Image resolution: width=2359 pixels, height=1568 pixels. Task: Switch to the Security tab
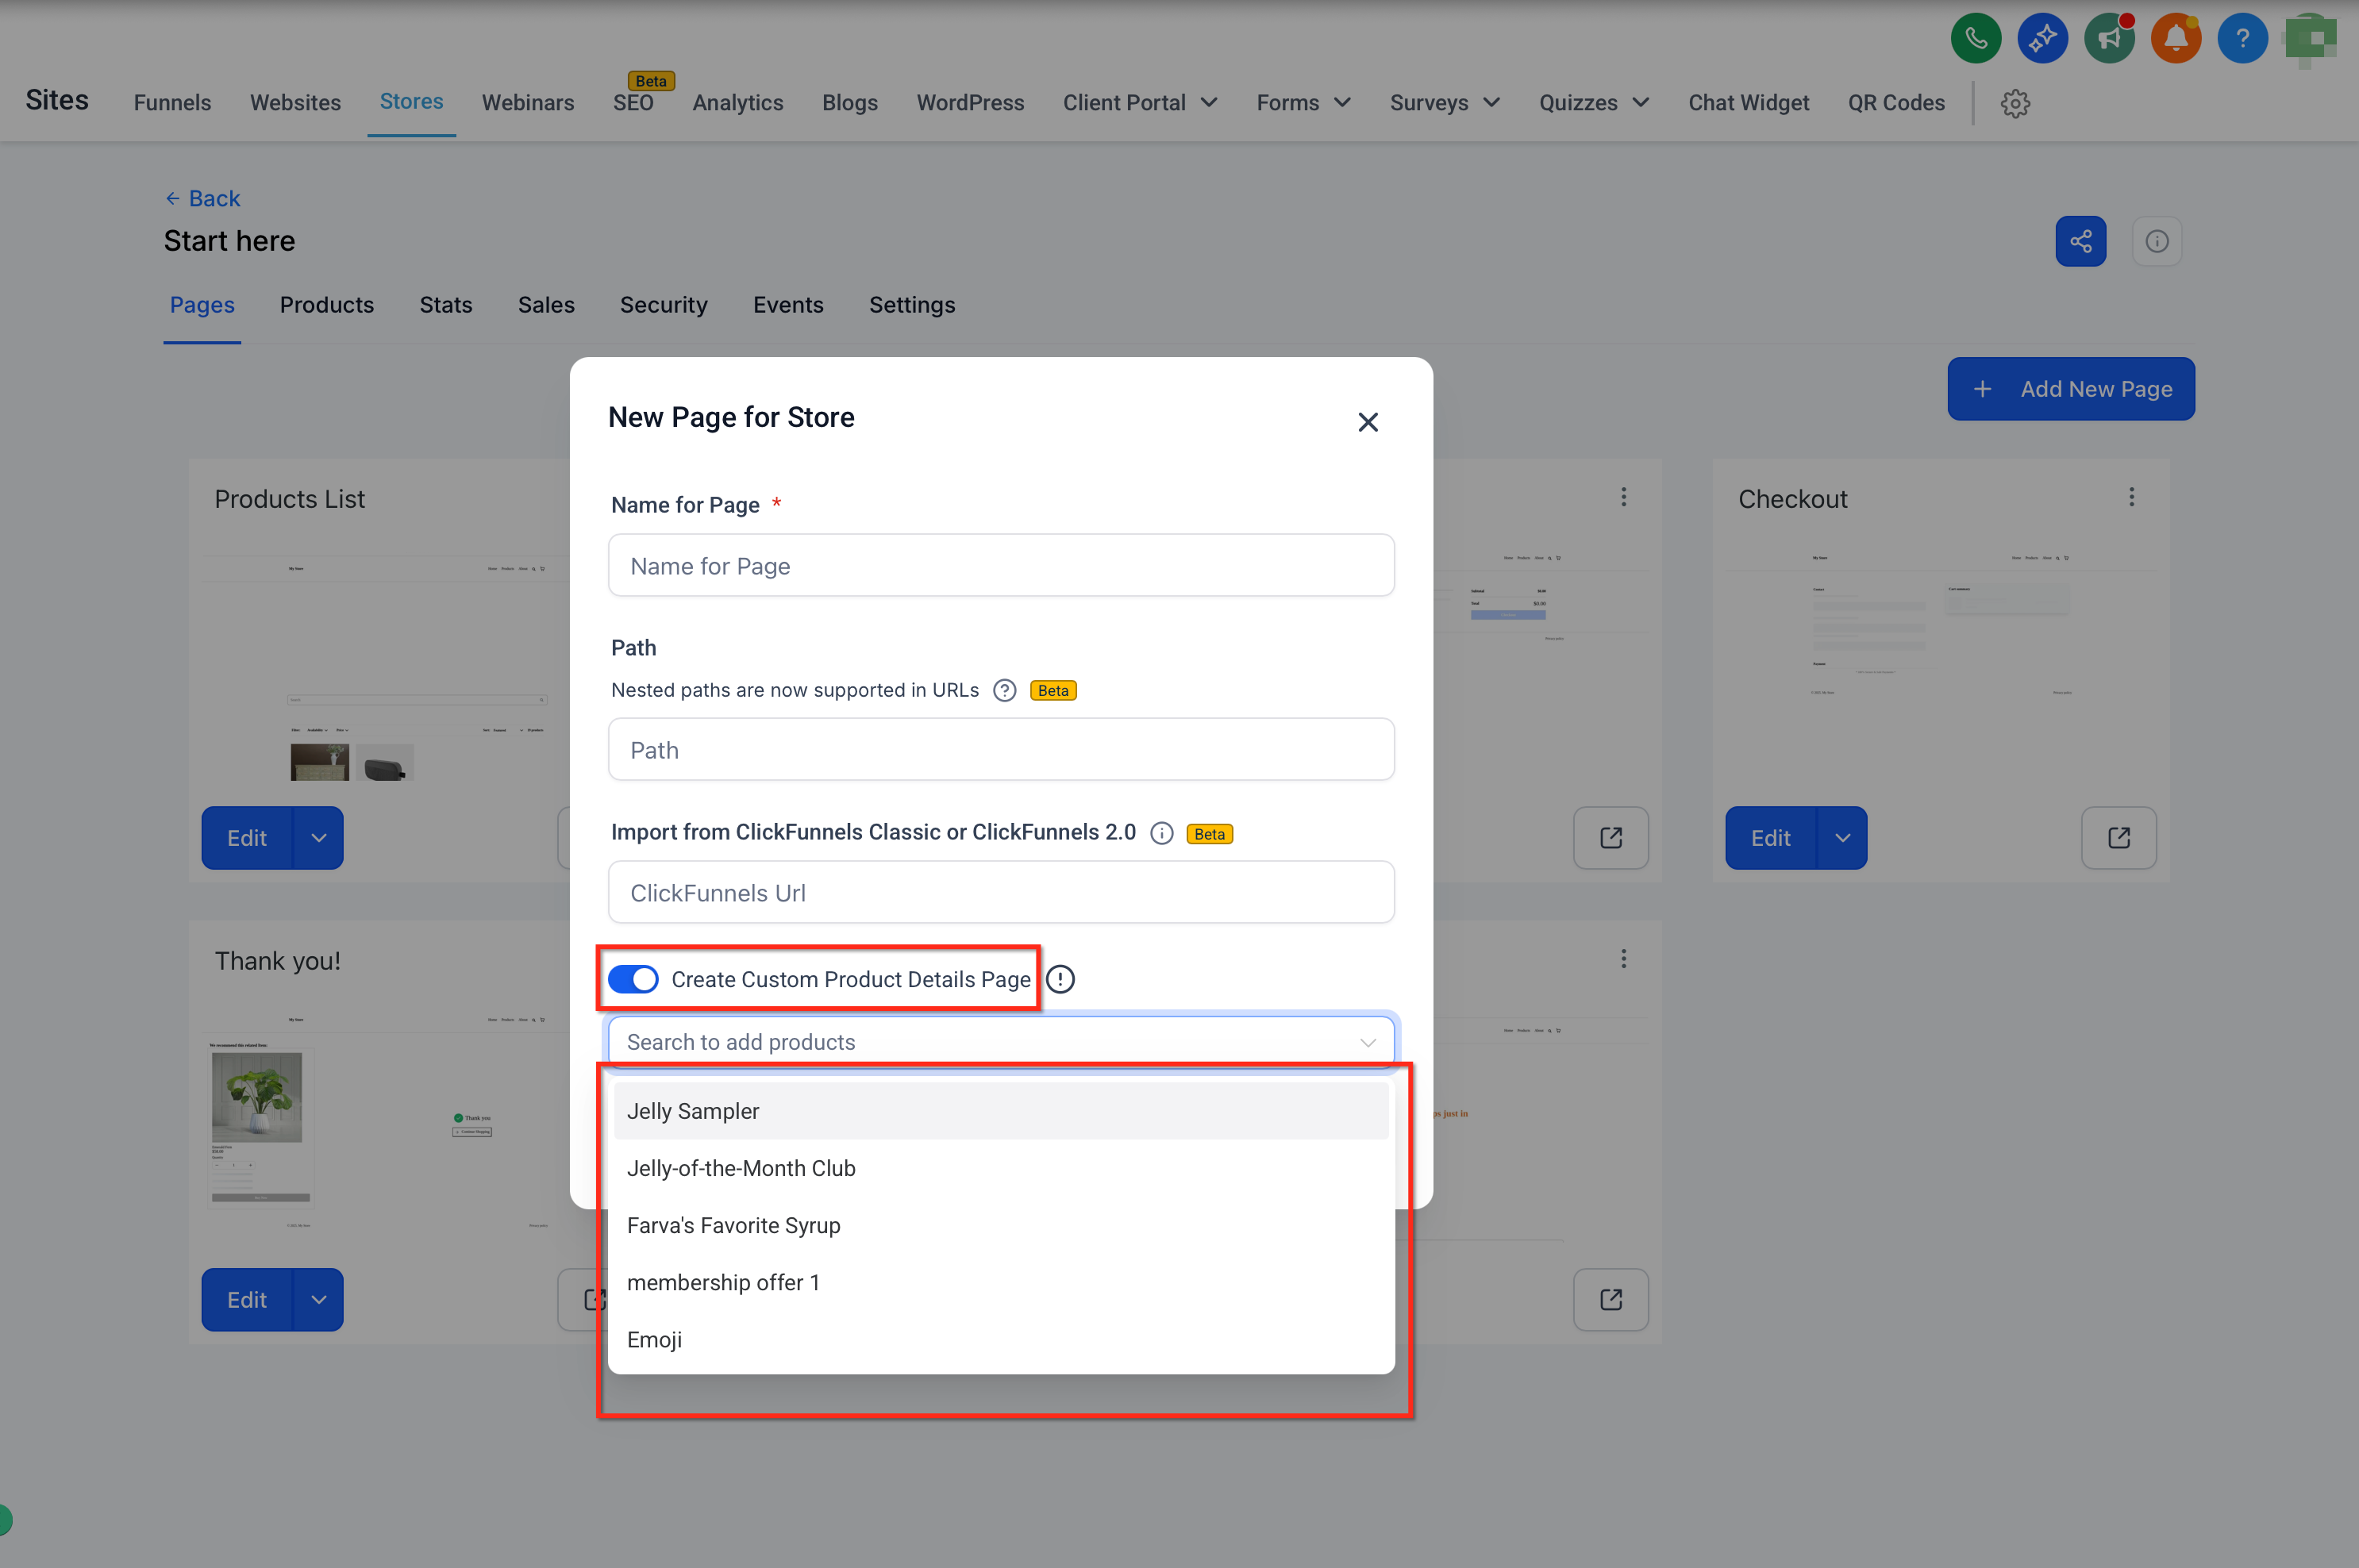click(663, 305)
